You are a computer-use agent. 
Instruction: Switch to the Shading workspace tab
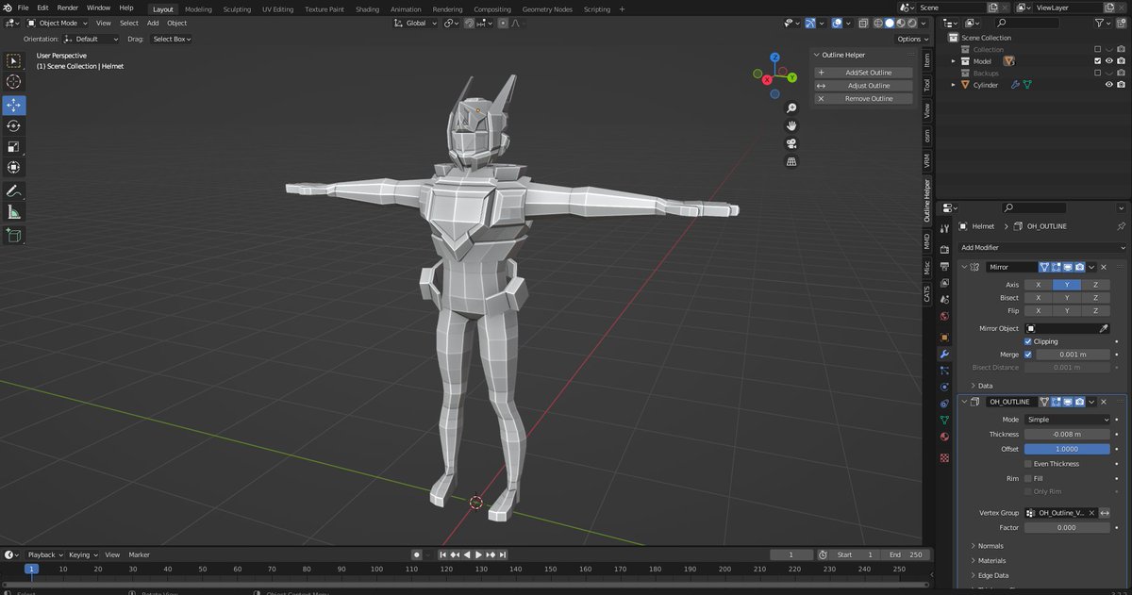coord(367,8)
